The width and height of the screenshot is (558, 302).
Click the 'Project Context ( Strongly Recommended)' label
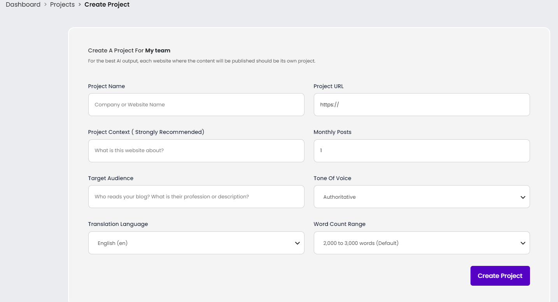coord(146,132)
